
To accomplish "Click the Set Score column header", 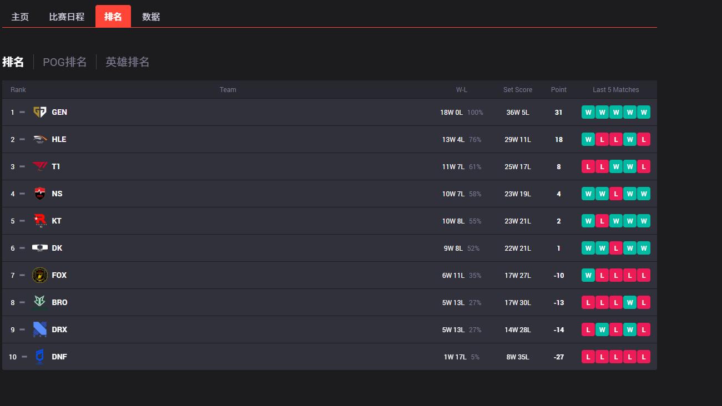I will 518,90.
